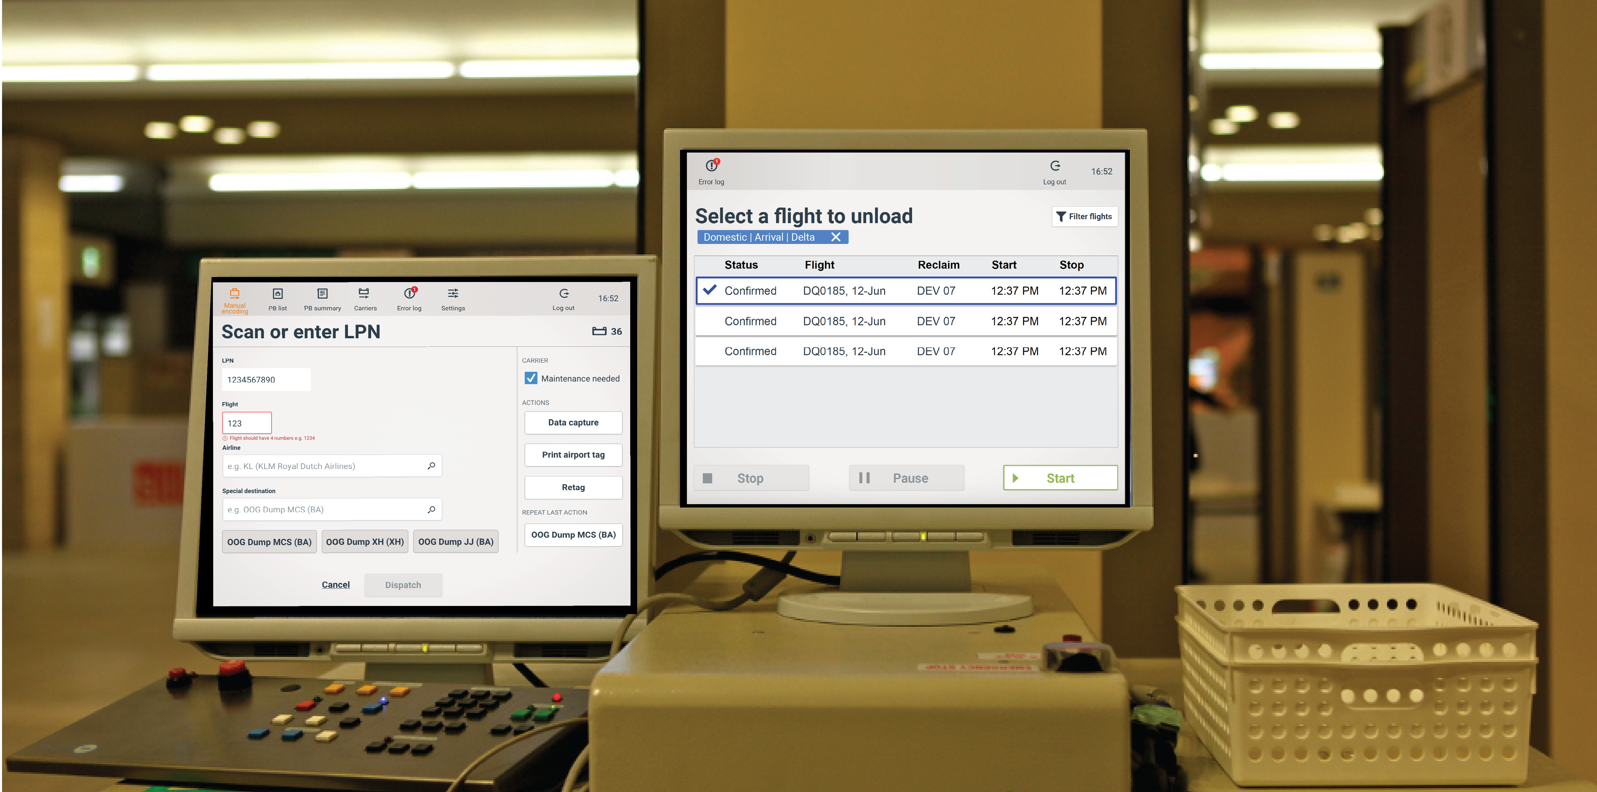
Task: Click Log out icon on right monitor
Action: point(1055,166)
